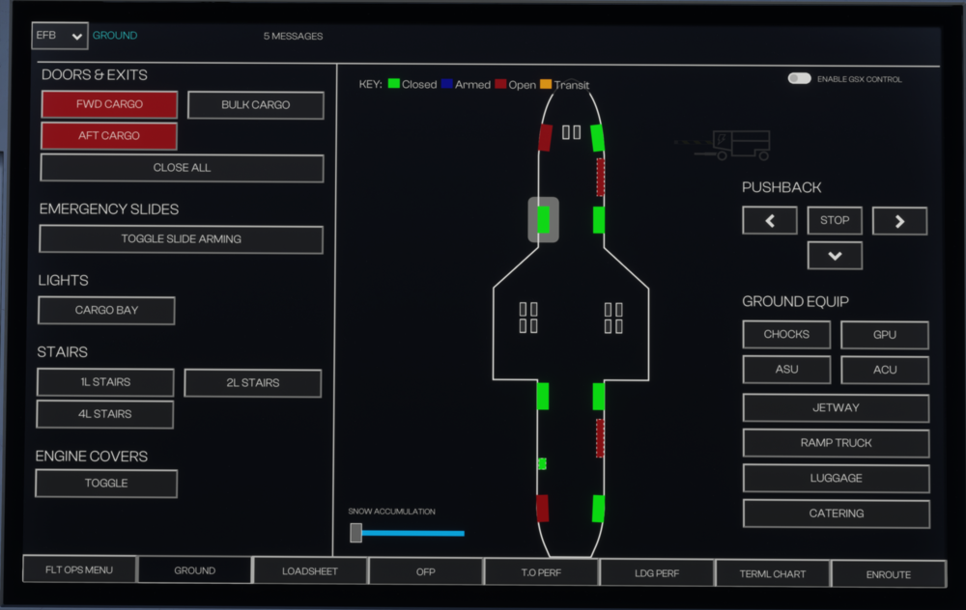Click the forward cargo door marker on the fuselage

tap(600, 177)
